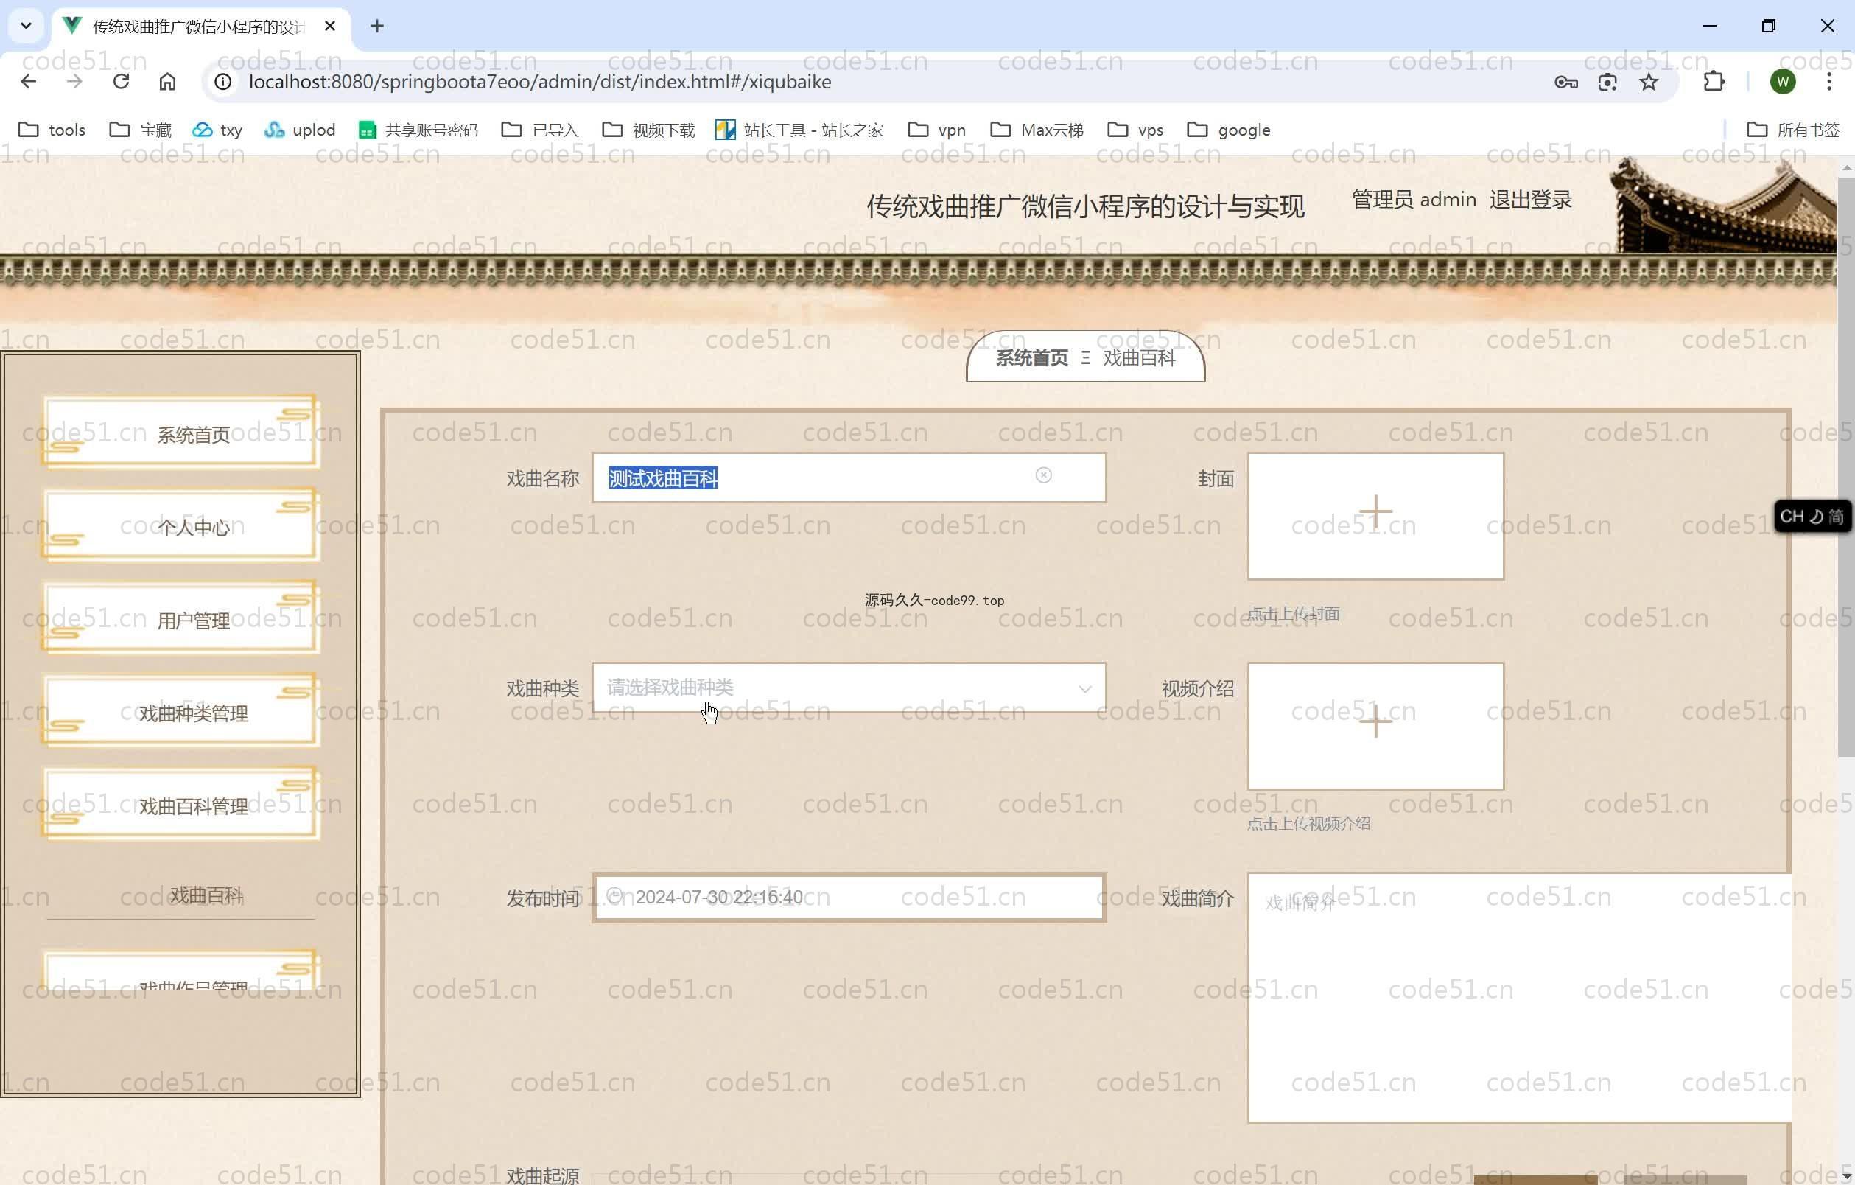Open 系统首页 in the sidebar
Image resolution: width=1855 pixels, height=1185 pixels.
click(x=182, y=433)
